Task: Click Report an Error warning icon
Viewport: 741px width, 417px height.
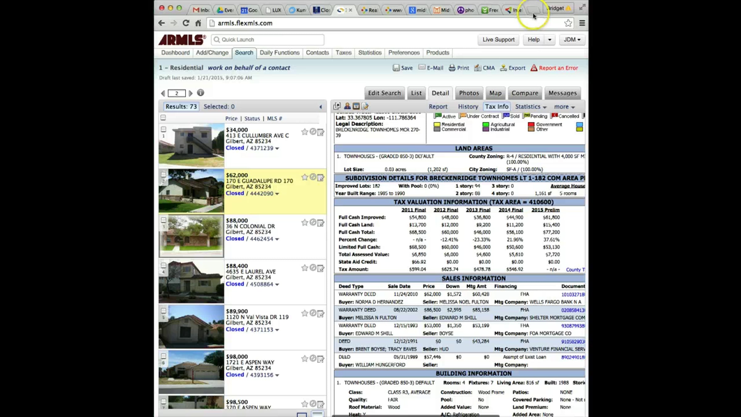Action: (x=534, y=68)
